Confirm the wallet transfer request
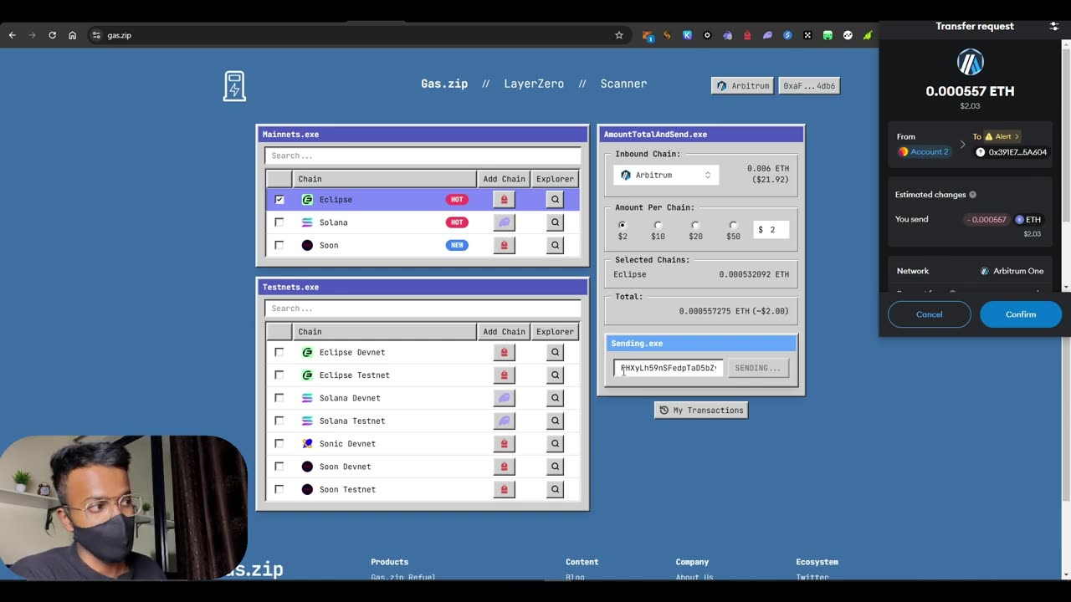Screen dimensions: 1071x602 [1020, 314]
